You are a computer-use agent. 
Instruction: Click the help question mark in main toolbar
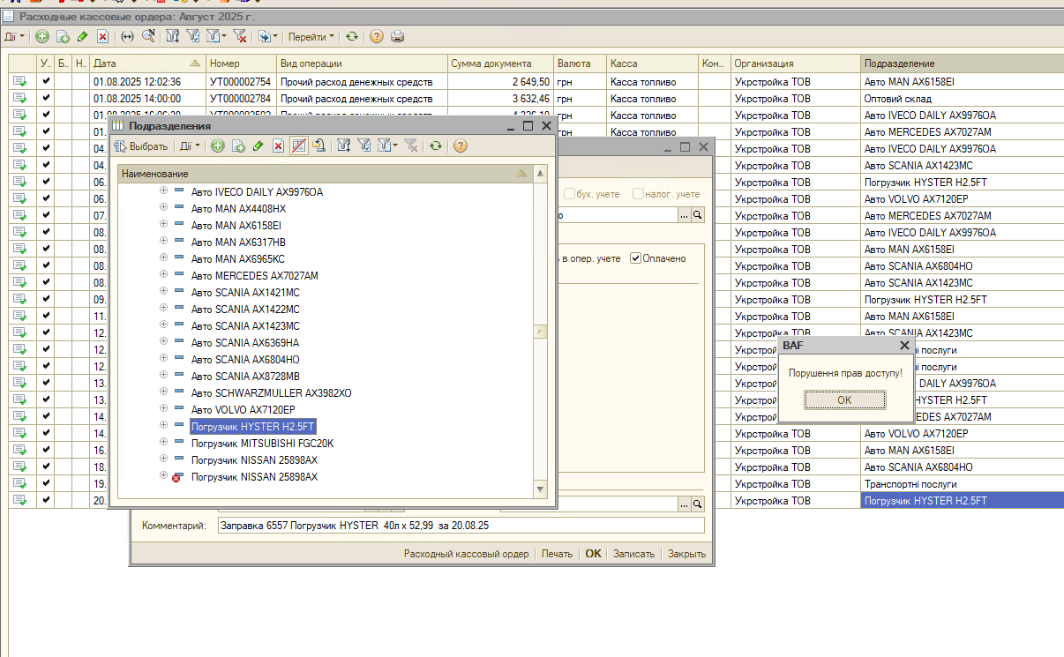tap(377, 36)
